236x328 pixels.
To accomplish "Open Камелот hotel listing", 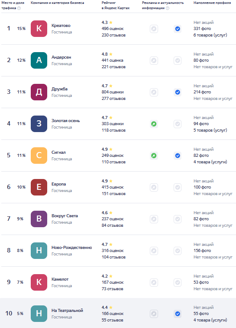I will click(x=60, y=279).
